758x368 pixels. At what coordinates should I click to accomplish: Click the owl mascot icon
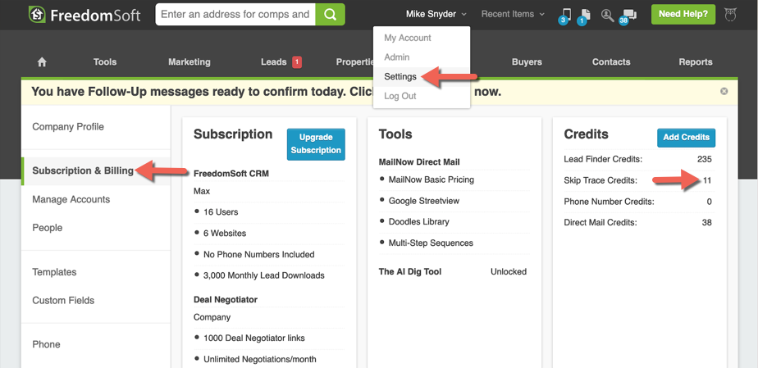731,14
